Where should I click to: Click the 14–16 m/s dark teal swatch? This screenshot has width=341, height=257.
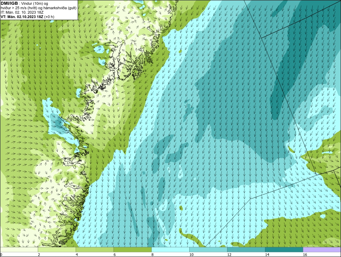click(x=284, y=249)
